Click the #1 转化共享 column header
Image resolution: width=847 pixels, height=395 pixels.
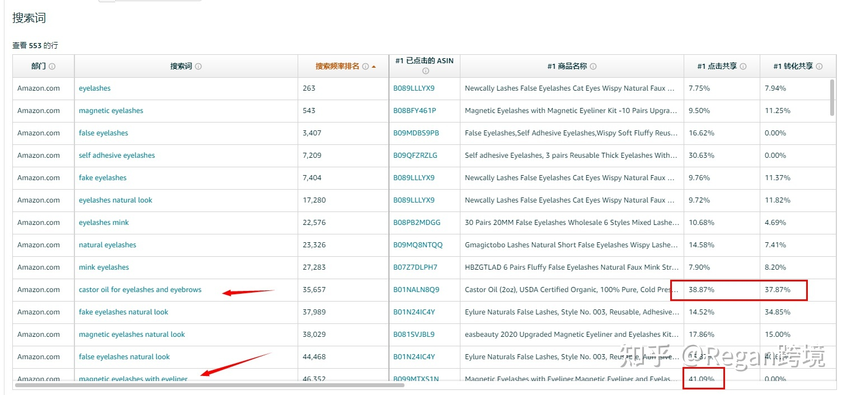coord(798,66)
